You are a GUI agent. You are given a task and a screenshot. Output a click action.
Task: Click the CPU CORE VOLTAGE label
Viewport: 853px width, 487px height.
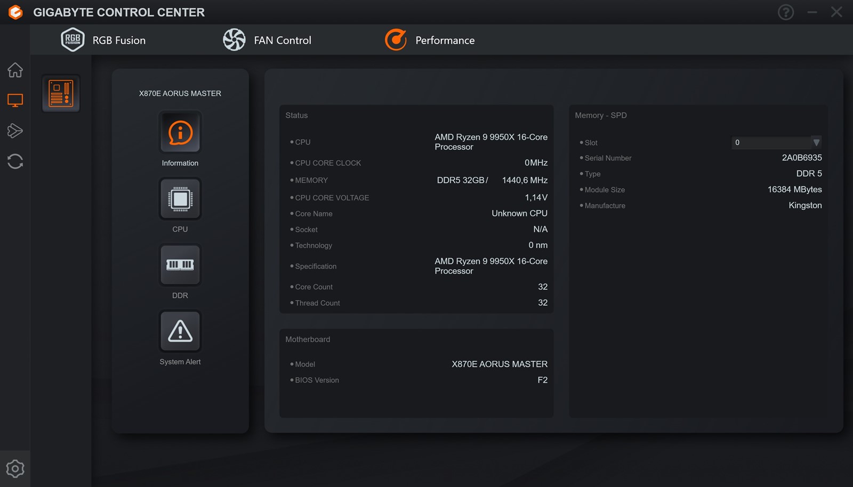[332, 198]
